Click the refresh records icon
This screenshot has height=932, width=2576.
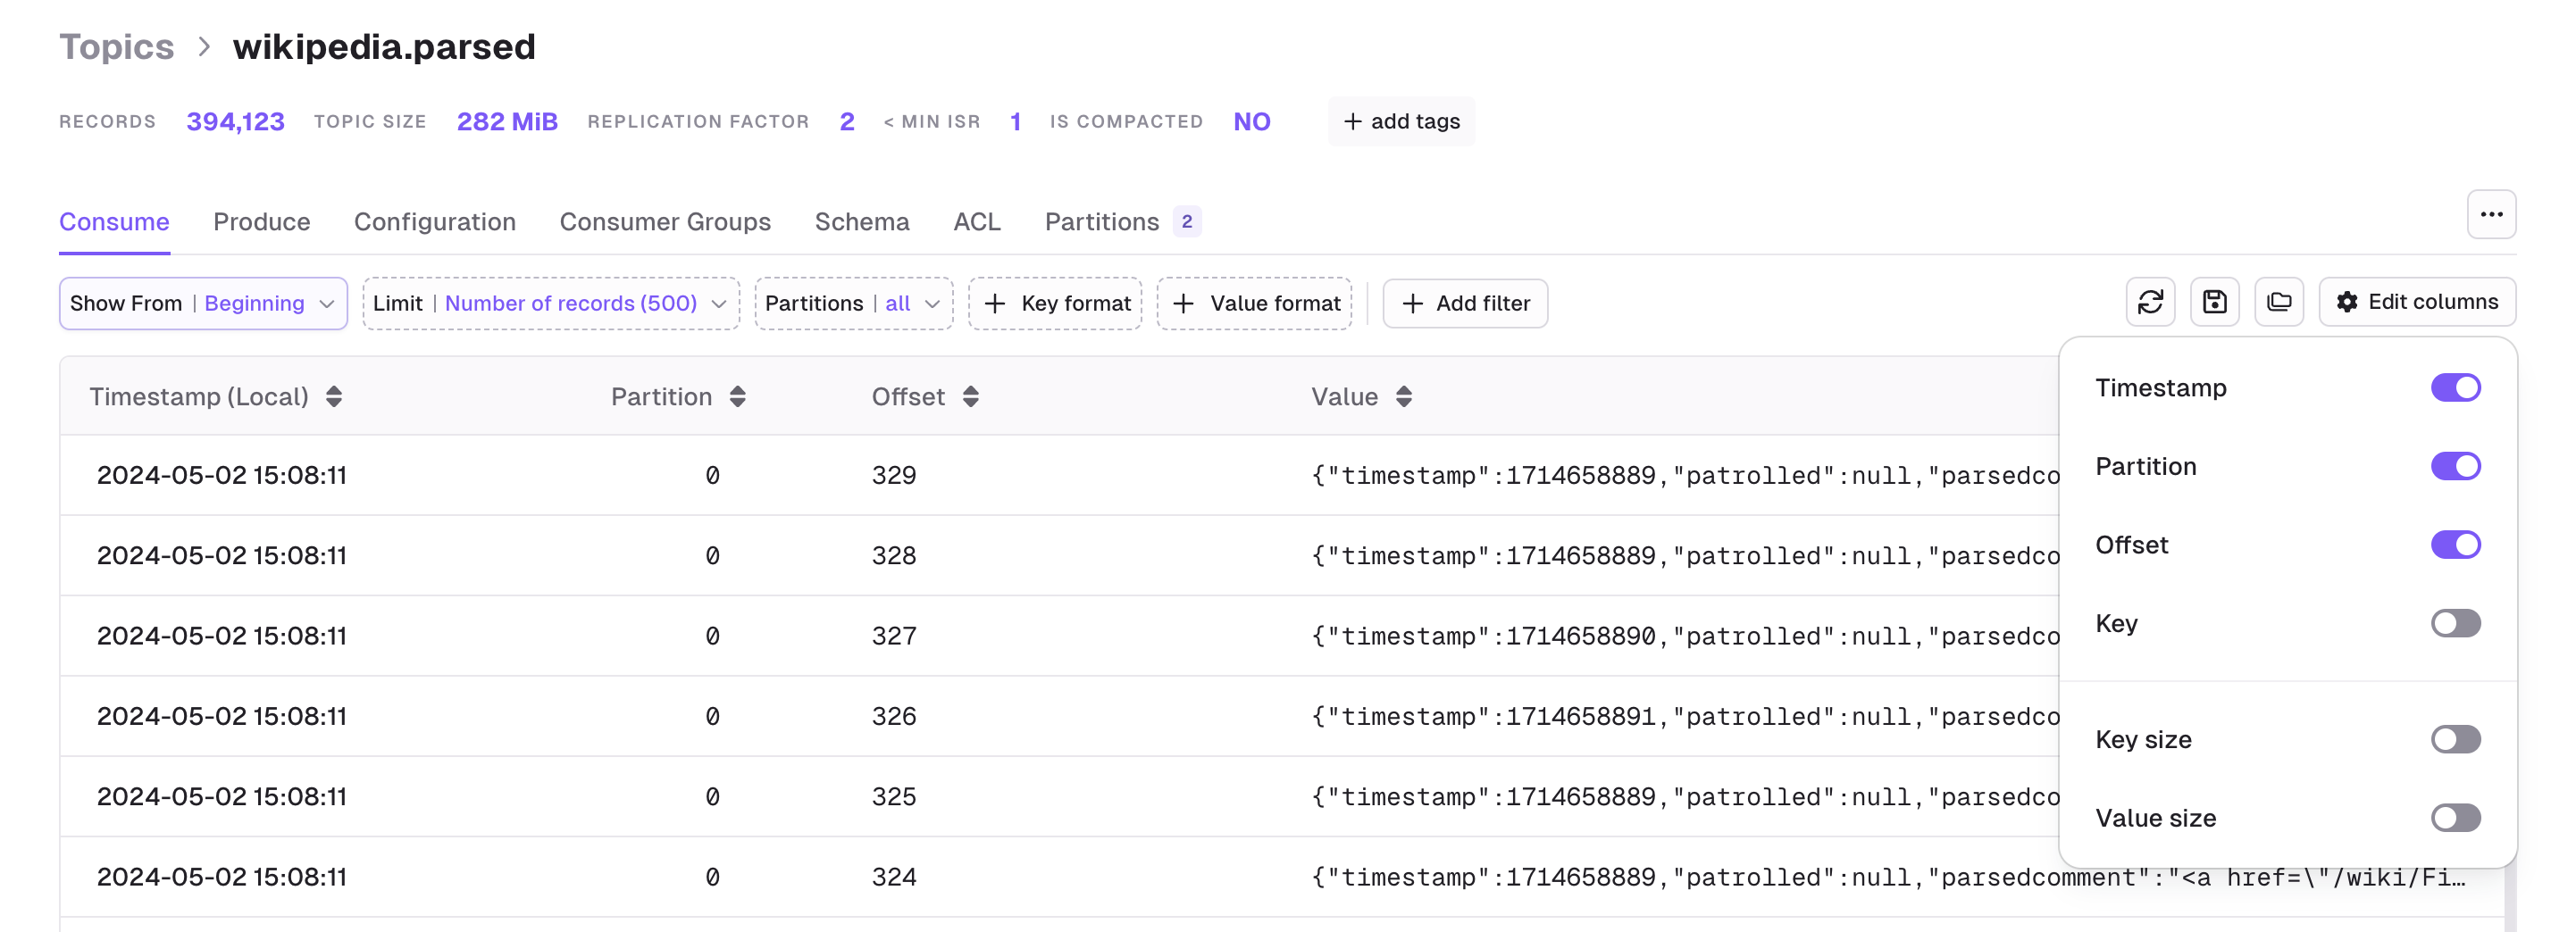pos(2150,303)
